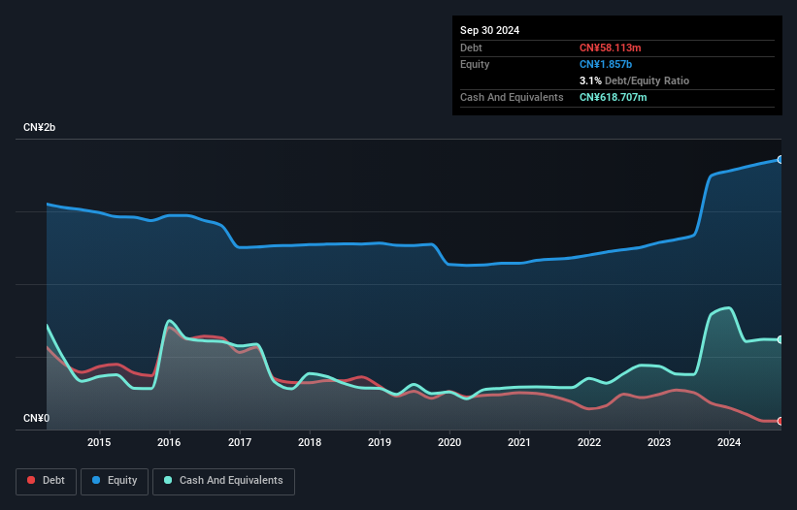Click the CN¥1.857b equity value
This screenshot has height=510, width=797.
tap(606, 64)
